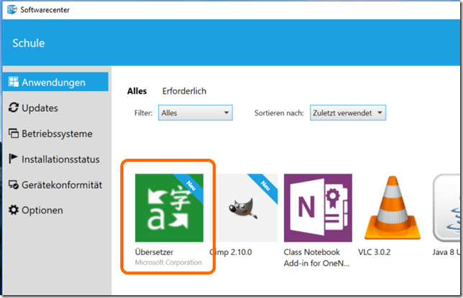The image size is (463, 298).
Task: Click the Updates refresh icon in sidebar
Action: tap(13, 108)
